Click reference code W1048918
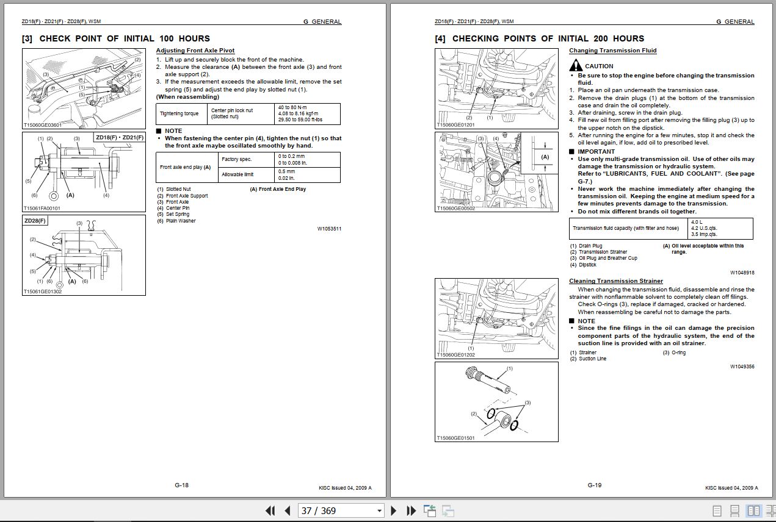 click(x=742, y=273)
